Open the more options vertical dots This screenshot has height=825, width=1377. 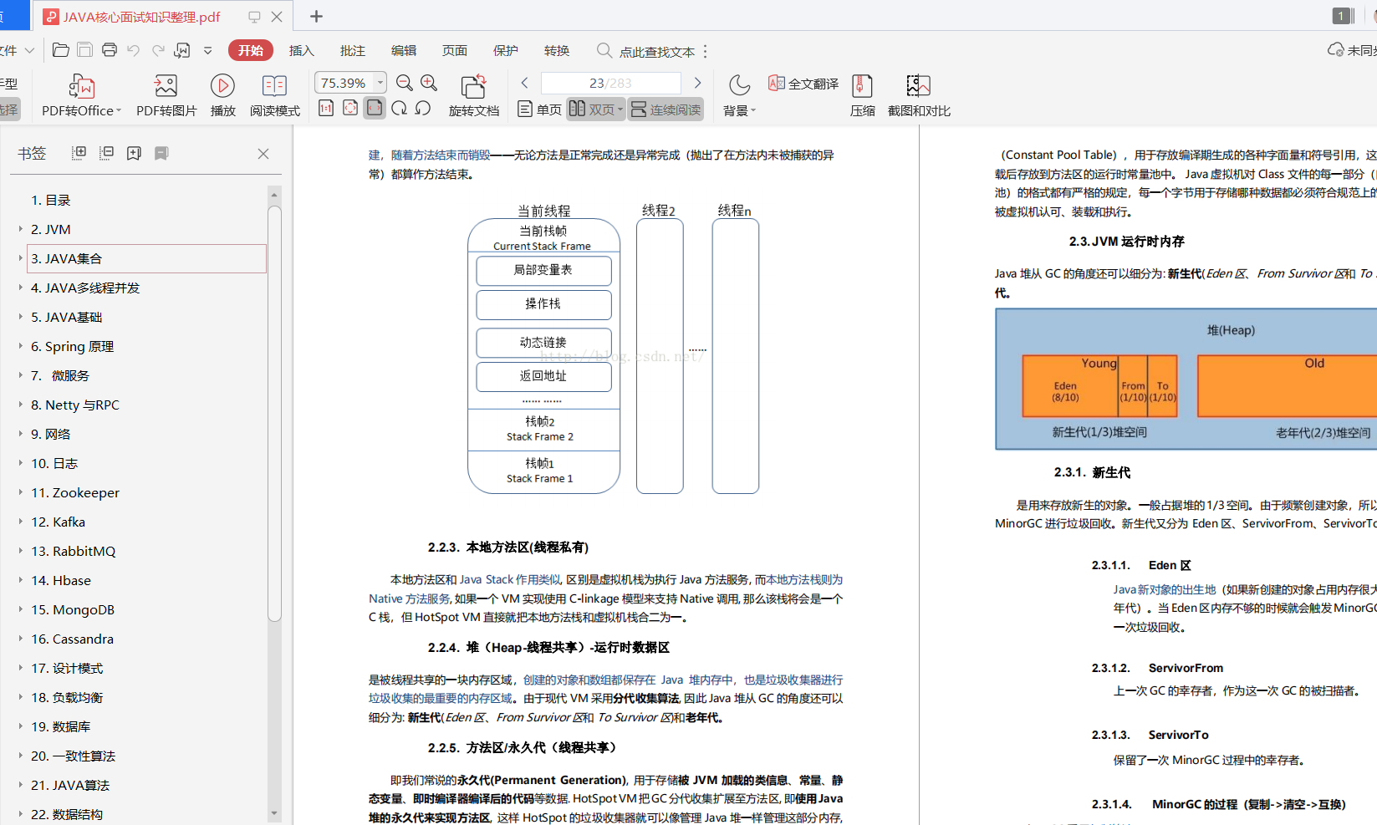coord(706,51)
